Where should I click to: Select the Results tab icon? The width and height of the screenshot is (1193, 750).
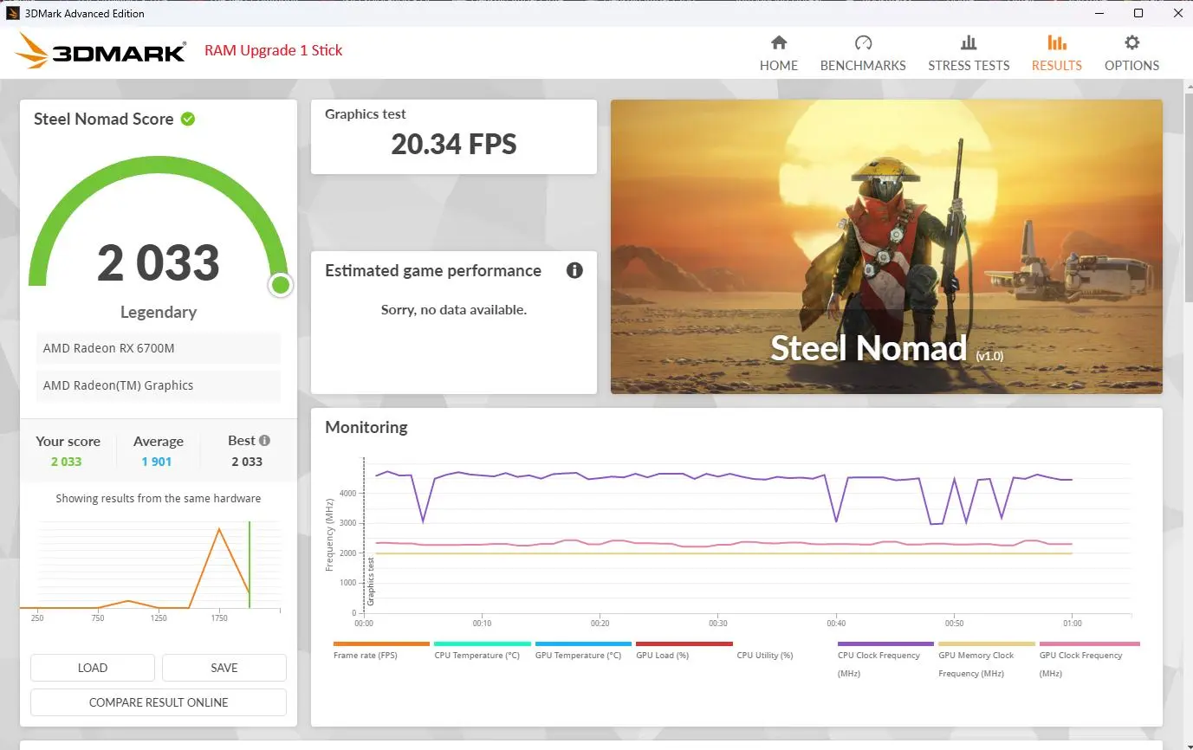[1056, 43]
